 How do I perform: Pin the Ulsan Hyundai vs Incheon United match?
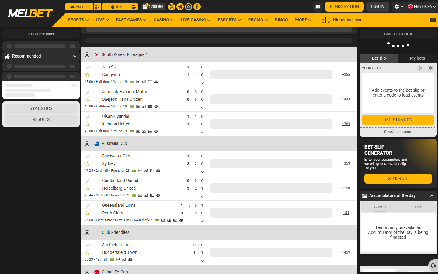coord(87,117)
